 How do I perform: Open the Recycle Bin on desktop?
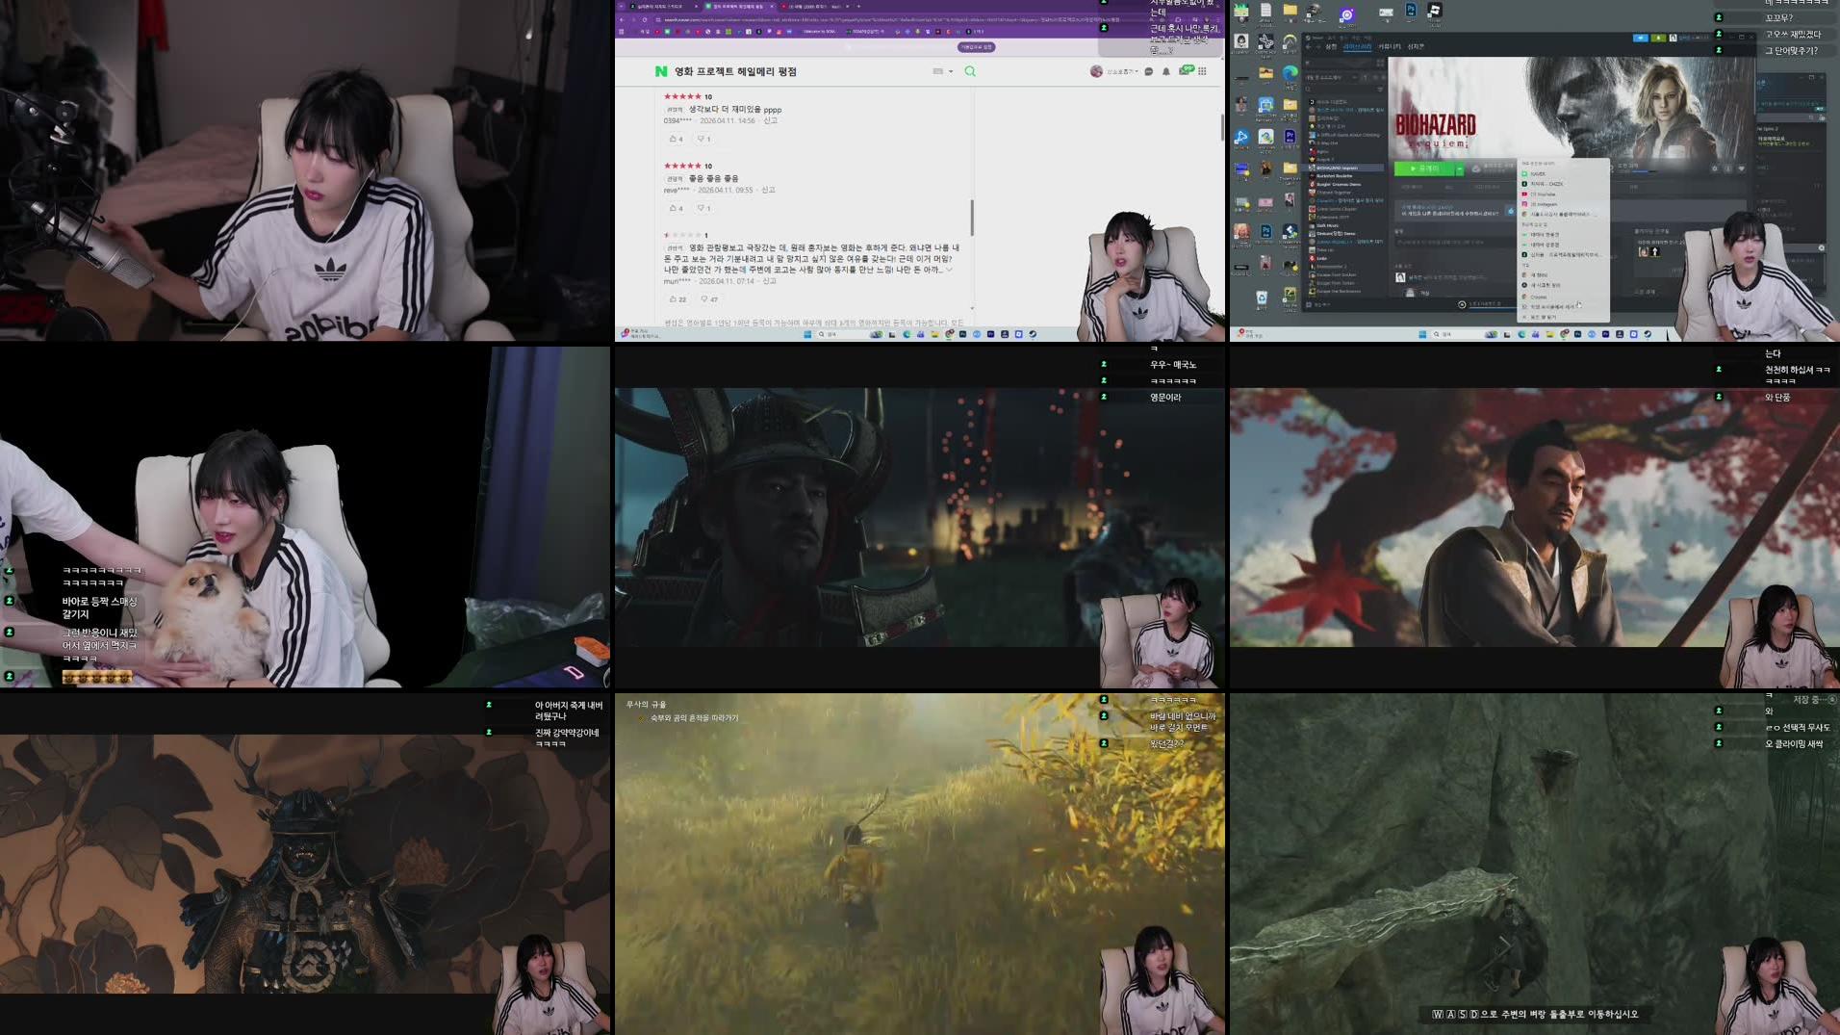pos(1262,299)
